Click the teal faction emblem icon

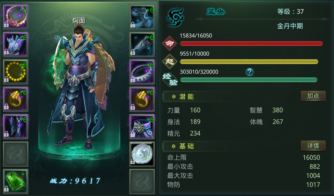[175, 17]
